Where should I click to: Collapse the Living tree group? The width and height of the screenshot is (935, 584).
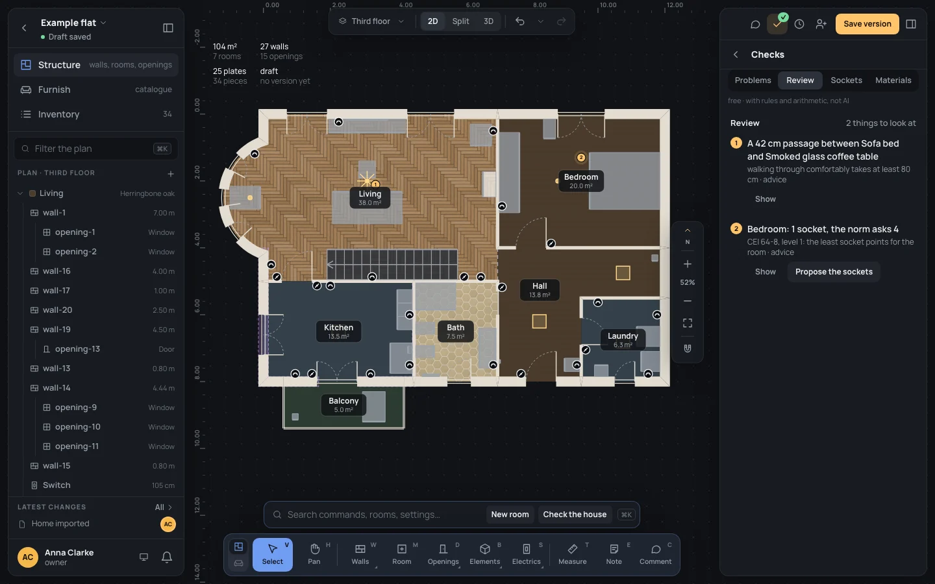click(x=20, y=193)
